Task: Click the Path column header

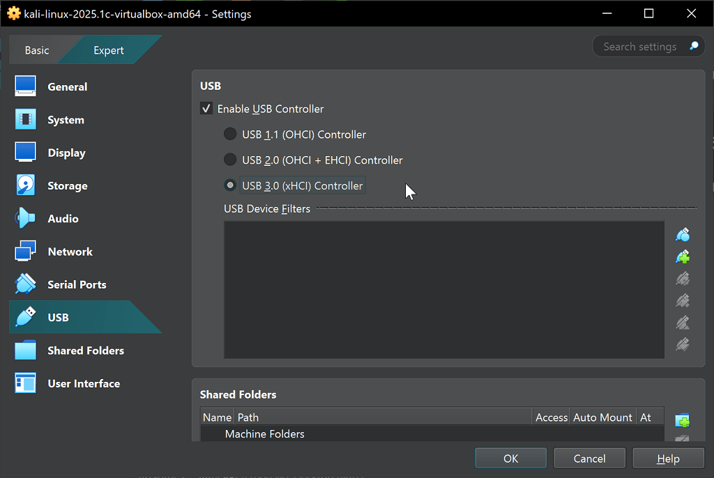Action: tap(383, 417)
